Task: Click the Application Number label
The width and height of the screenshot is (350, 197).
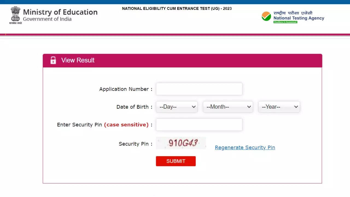Action: coord(124,89)
